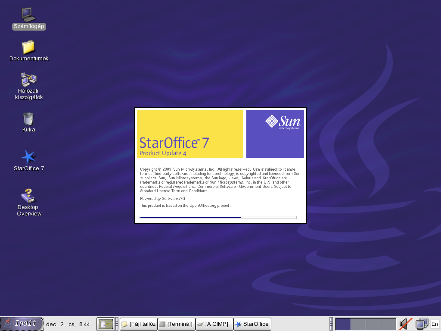Viewport: 441px width, 331px height.
Task: Switch to the Terminál taskbar window
Action: point(176,324)
